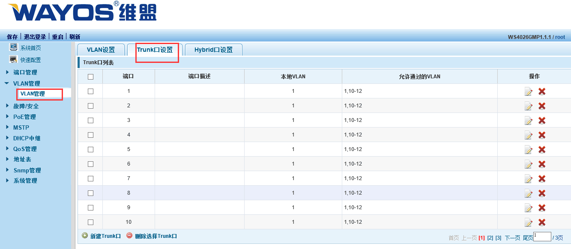This screenshot has width=571, height=249.
Task: Delete the Trunk entry for port 5
Action: [x=542, y=150]
